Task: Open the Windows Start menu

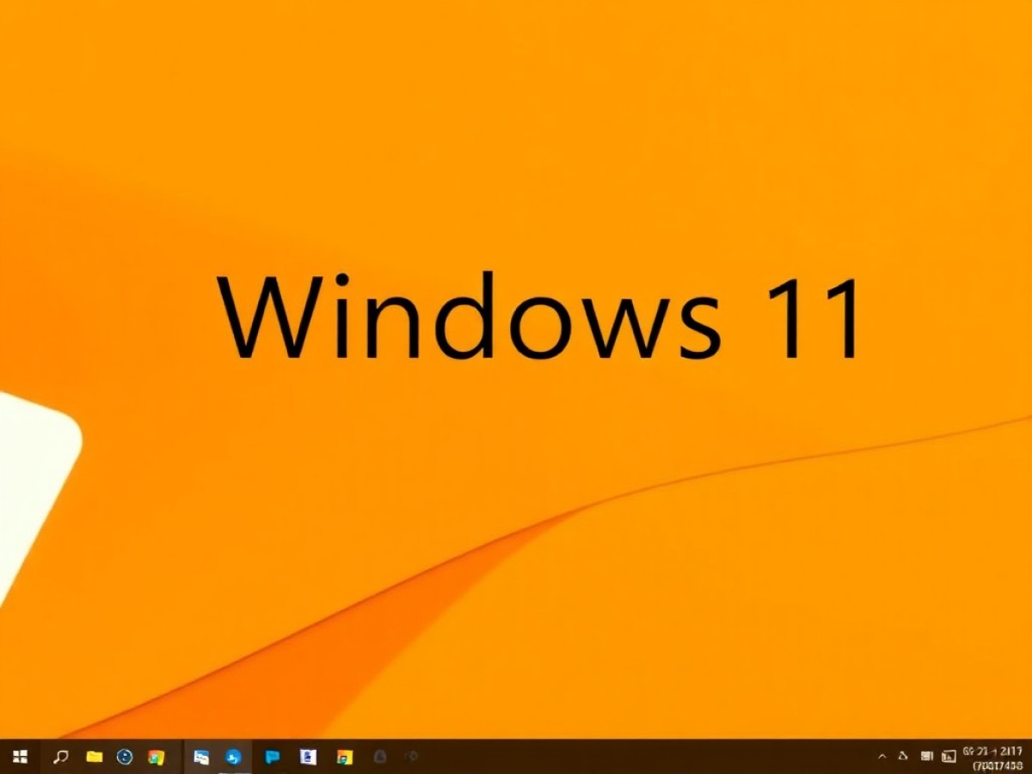Action: (x=21, y=757)
